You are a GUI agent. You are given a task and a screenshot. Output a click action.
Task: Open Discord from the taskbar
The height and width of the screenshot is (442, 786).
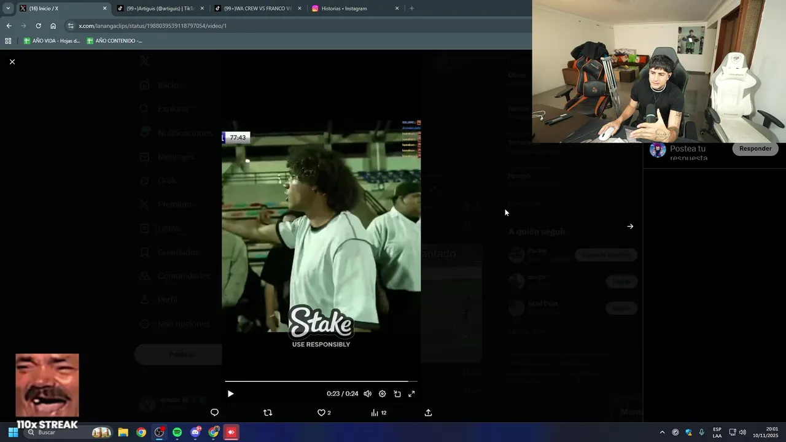(195, 432)
